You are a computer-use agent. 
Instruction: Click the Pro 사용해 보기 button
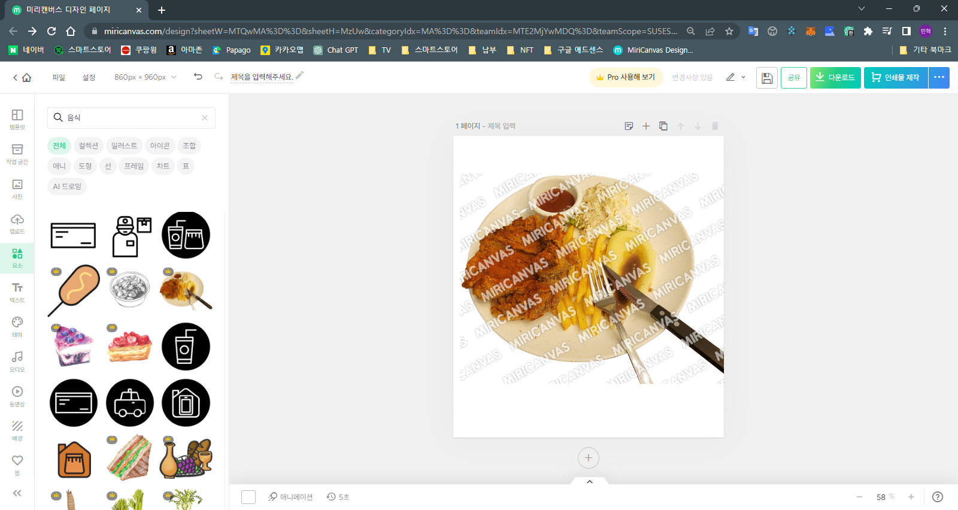tap(626, 77)
